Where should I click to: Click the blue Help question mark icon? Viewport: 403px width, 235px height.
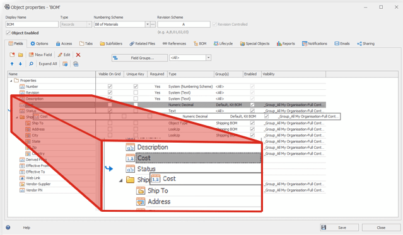(8, 227)
